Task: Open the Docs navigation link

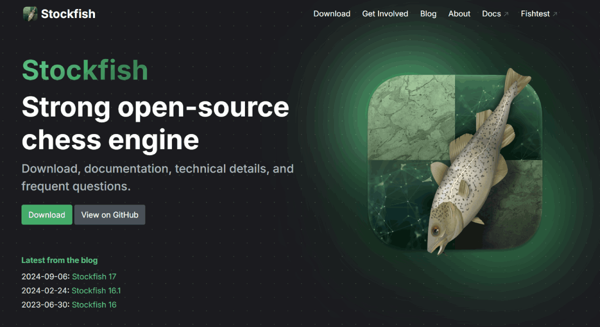Action: [491, 14]
